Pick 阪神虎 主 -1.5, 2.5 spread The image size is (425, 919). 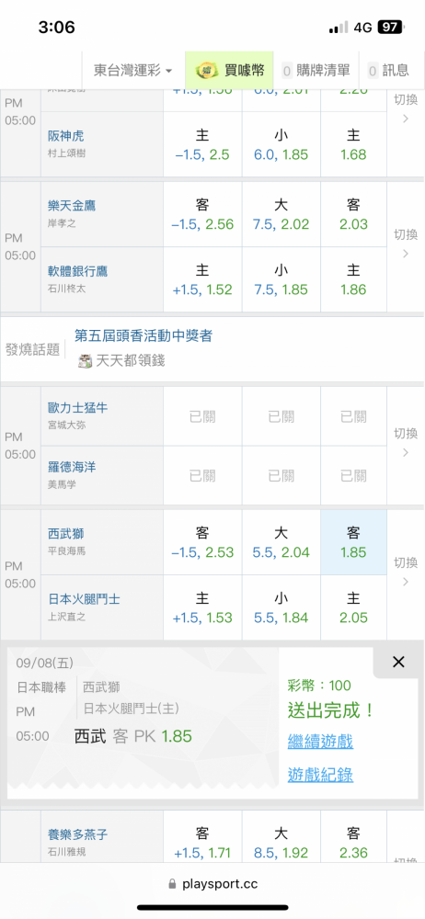pyautogui.click(x=202, y=145)
